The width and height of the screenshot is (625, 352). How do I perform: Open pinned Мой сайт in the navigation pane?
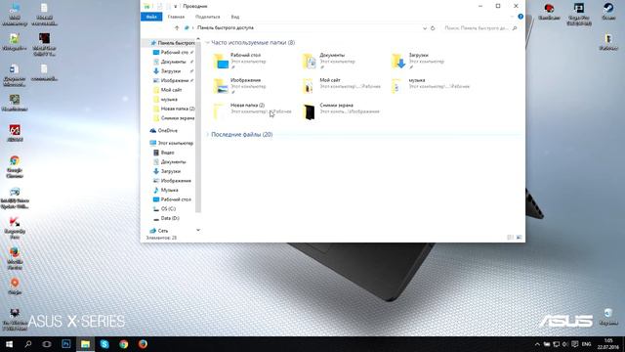[167, 90]
